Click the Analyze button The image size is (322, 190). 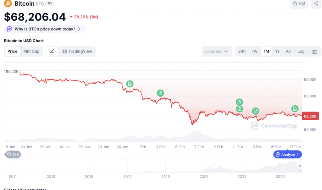coord(287,154)
